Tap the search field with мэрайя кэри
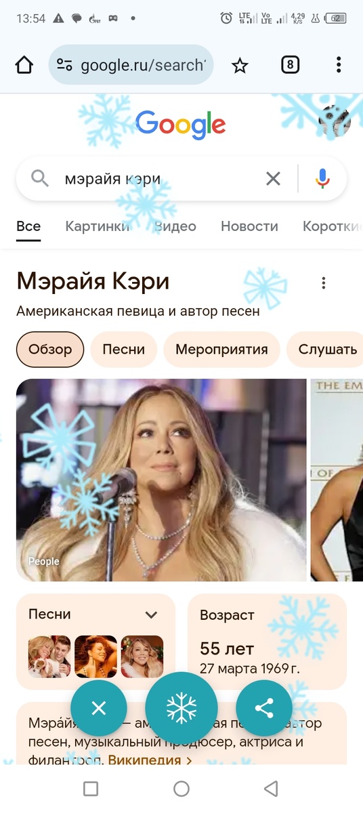The width and height of the screenshot is (363, 813). click(157, 179)
